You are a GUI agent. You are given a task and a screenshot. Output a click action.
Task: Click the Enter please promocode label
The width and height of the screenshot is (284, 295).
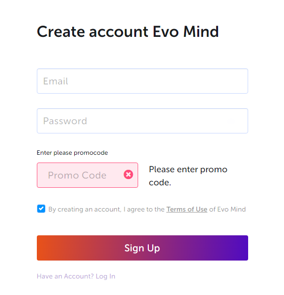coord(72,153)
